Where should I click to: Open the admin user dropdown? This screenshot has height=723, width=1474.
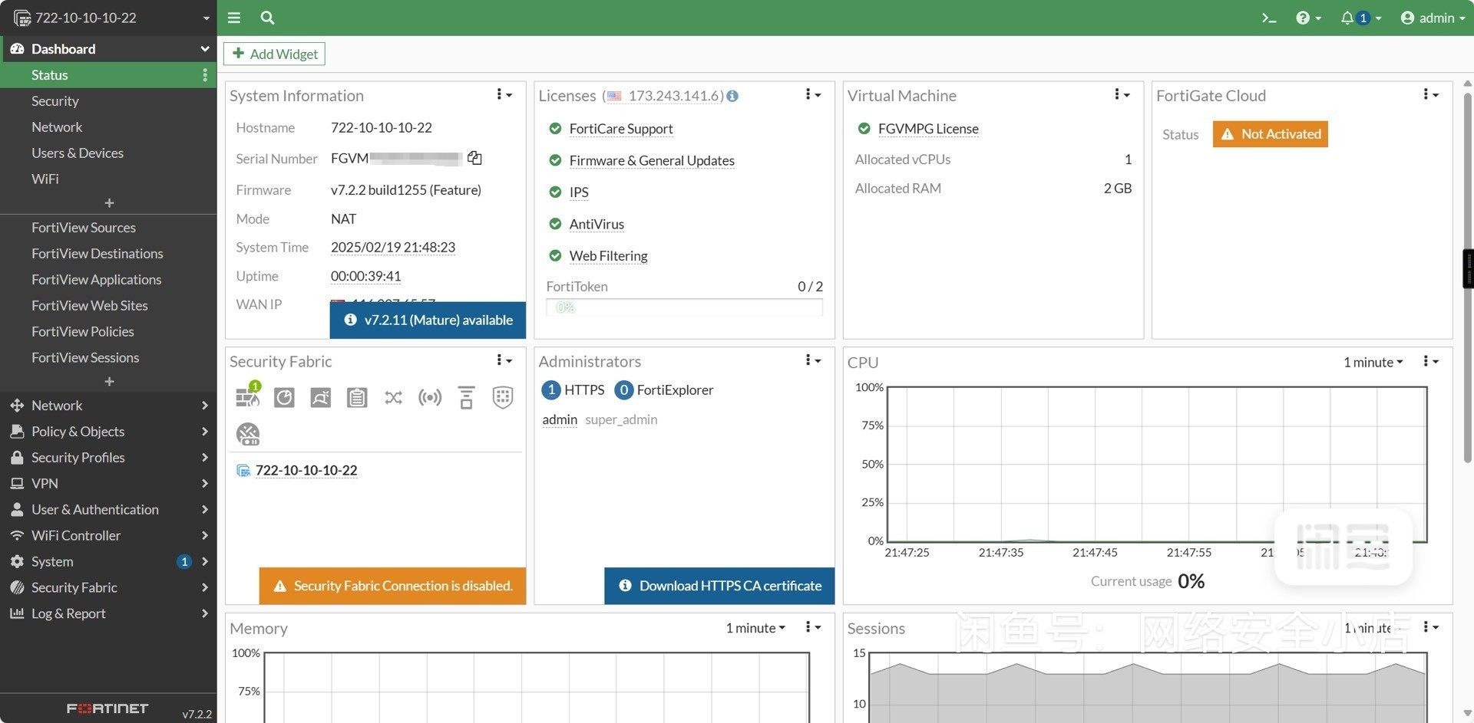pyautogui.click(x=1433, y=18)
